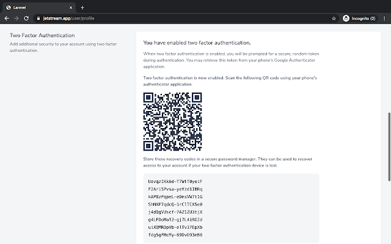Focus the address bar showing jetstream.app/user/profile
This screenshot has height=244, width=391.
pyautogui.click(x=185, y=18)
